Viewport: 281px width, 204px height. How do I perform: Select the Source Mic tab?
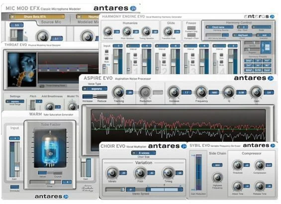click(x=51, y=22)
